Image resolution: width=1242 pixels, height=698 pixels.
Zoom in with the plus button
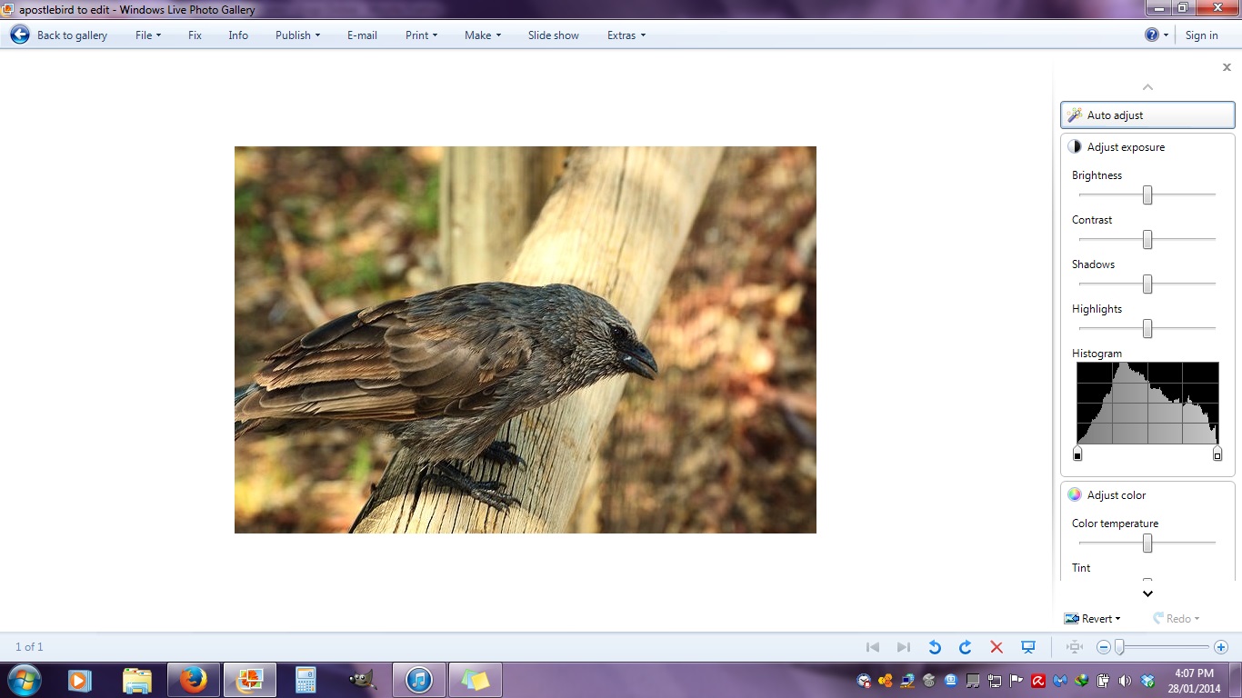point(1221,647)
